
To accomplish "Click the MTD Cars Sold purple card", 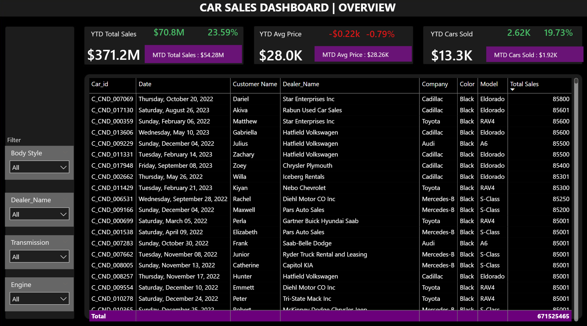I will [x=534, y=54].
